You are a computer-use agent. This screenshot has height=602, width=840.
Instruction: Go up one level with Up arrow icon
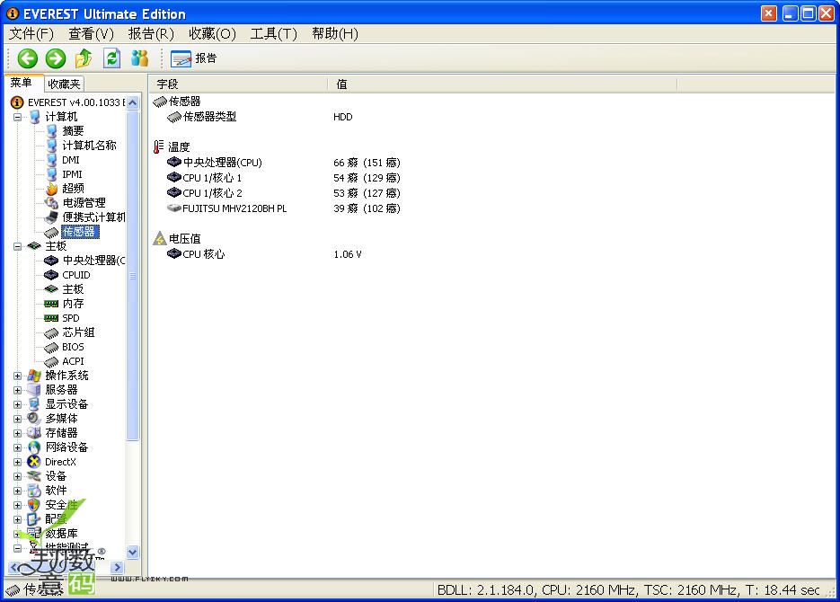click(84, 58)
